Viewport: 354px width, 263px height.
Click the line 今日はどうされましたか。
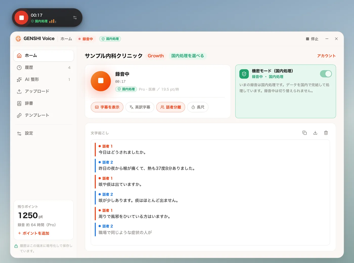122,152
